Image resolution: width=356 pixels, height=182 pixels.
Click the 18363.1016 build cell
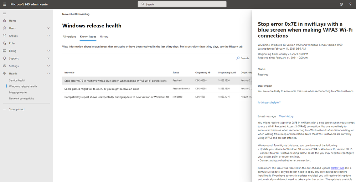[x=224, y=97]
